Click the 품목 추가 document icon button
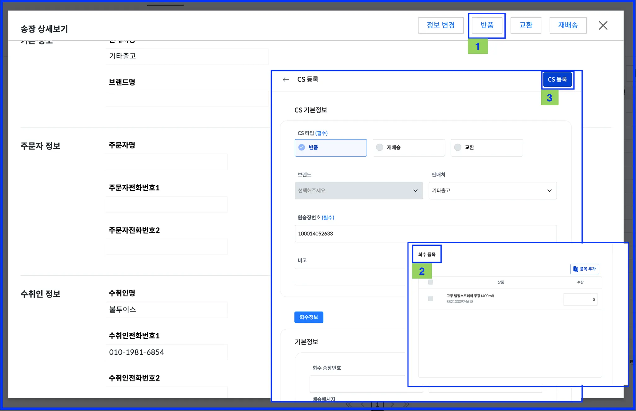Image resolution: width=636 pixels, height=411 pixels. tap(584, 269)
